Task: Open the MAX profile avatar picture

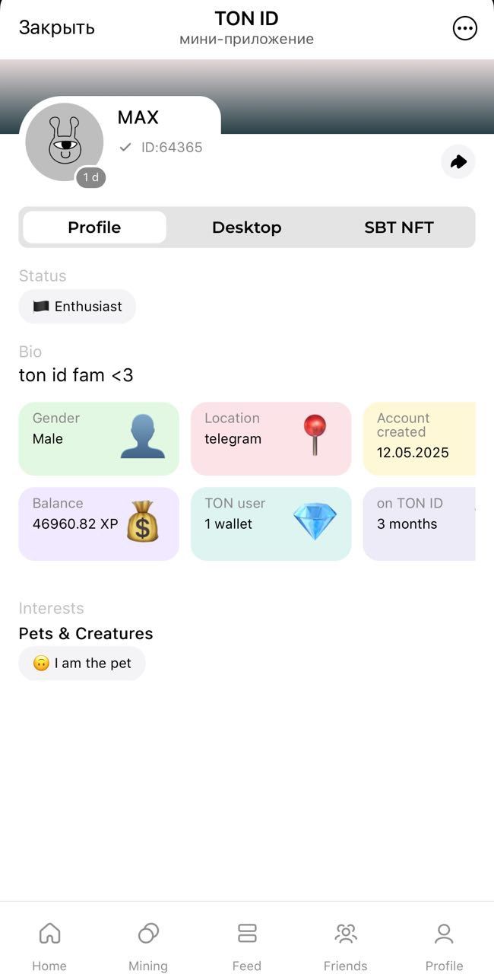Action: click(64, 142)
